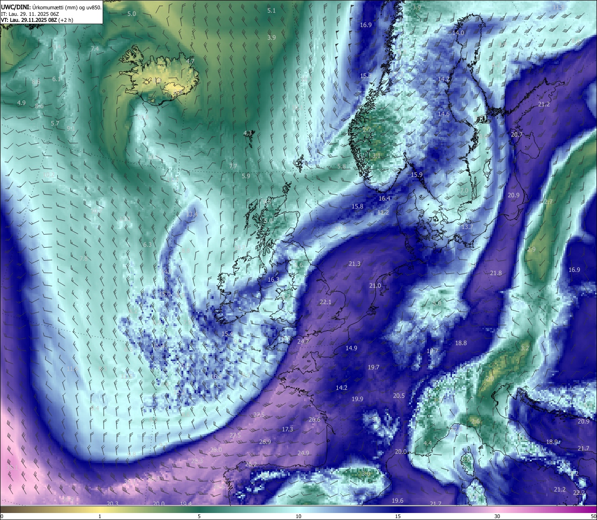Screen dimensions: 597x520
Task: Click the UWC/DINI Úrkomumætti title line
Action: tap(51, 7)
